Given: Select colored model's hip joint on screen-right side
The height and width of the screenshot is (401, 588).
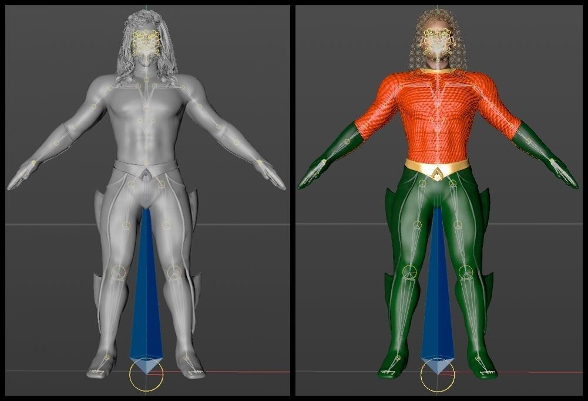Looking at the screenshot, I should coord(452,183).
